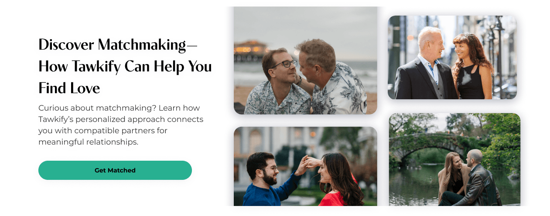Click the green Get Matched button
This screenshot has height=216, width=550.
pos(115,170)
